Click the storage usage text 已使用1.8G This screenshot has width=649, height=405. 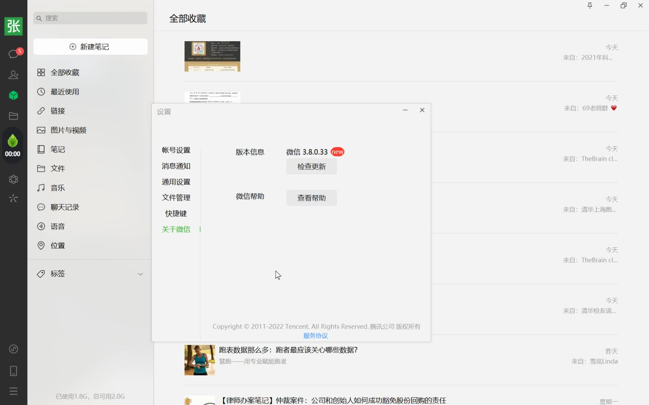[x=90, y=396]
